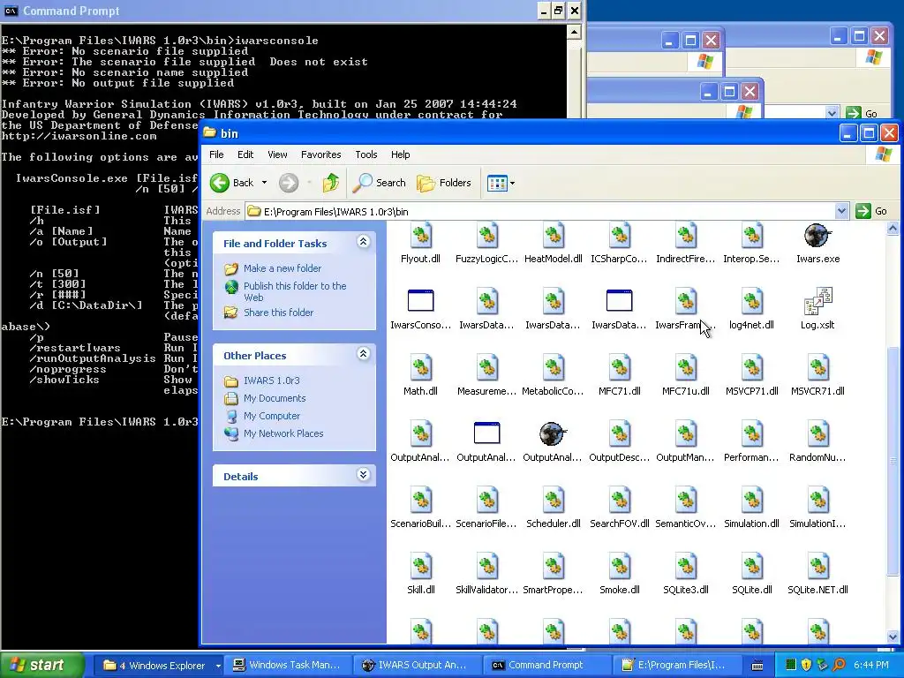
Task: Open IWARS 1.0r3 in Other Places
Action: (272, 380)
